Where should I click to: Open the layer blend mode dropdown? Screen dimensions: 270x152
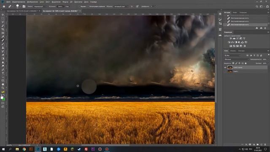click(237, 59)
